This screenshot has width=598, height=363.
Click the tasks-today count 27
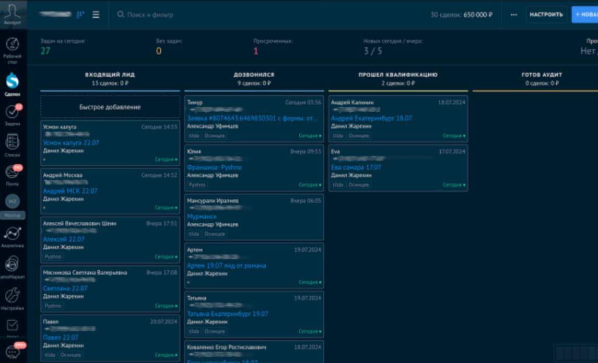click(x=45, y=51)
